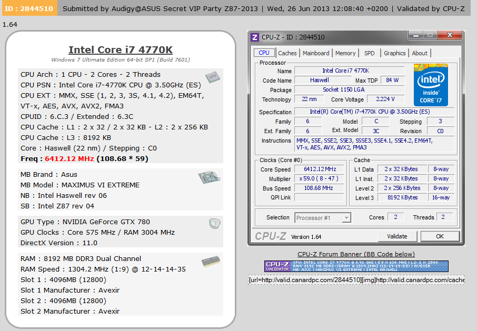This screenshot has width=477, height=331.
Task: Click the CPU-Z purple Z title icon
Action: tap(255, 37)
